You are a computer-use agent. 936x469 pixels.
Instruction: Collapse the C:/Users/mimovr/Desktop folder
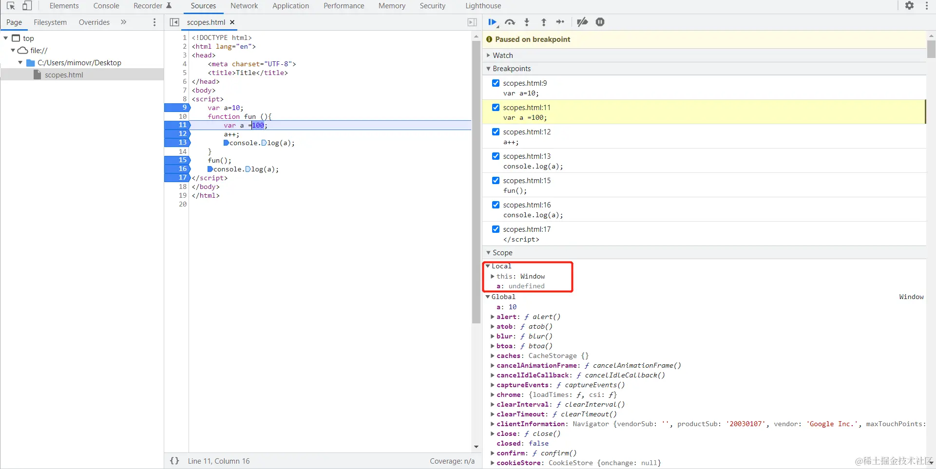click(20, 63)
